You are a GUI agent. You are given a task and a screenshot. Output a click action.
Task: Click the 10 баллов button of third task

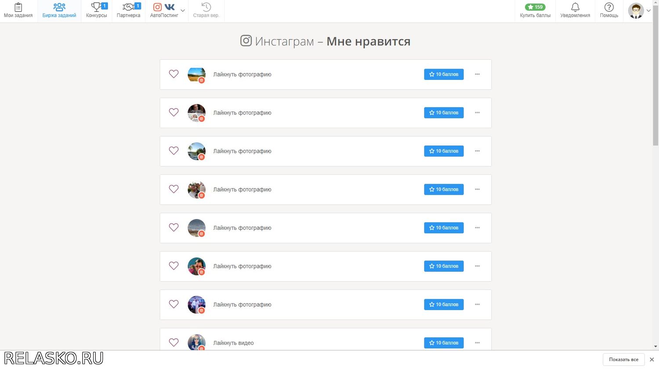pyautogui.click(x=444, y=151)
